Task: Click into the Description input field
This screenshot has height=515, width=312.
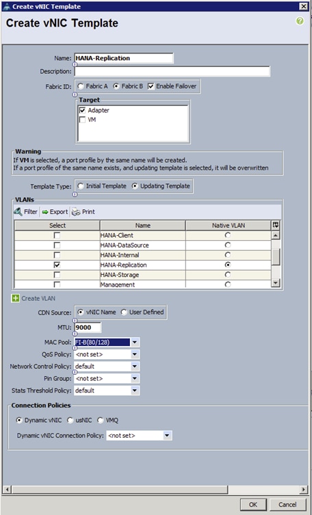Action: [x=172, y=71]
